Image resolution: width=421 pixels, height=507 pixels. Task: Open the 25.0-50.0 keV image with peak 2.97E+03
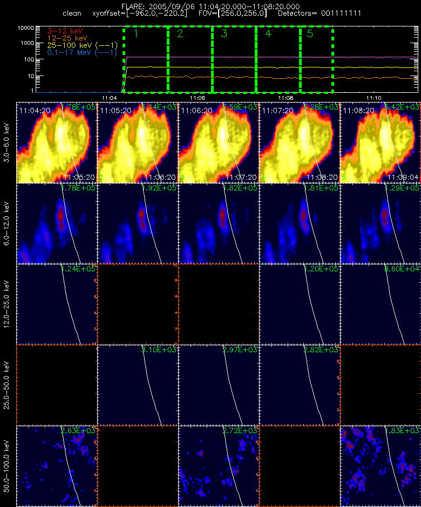tap(219, 385)
